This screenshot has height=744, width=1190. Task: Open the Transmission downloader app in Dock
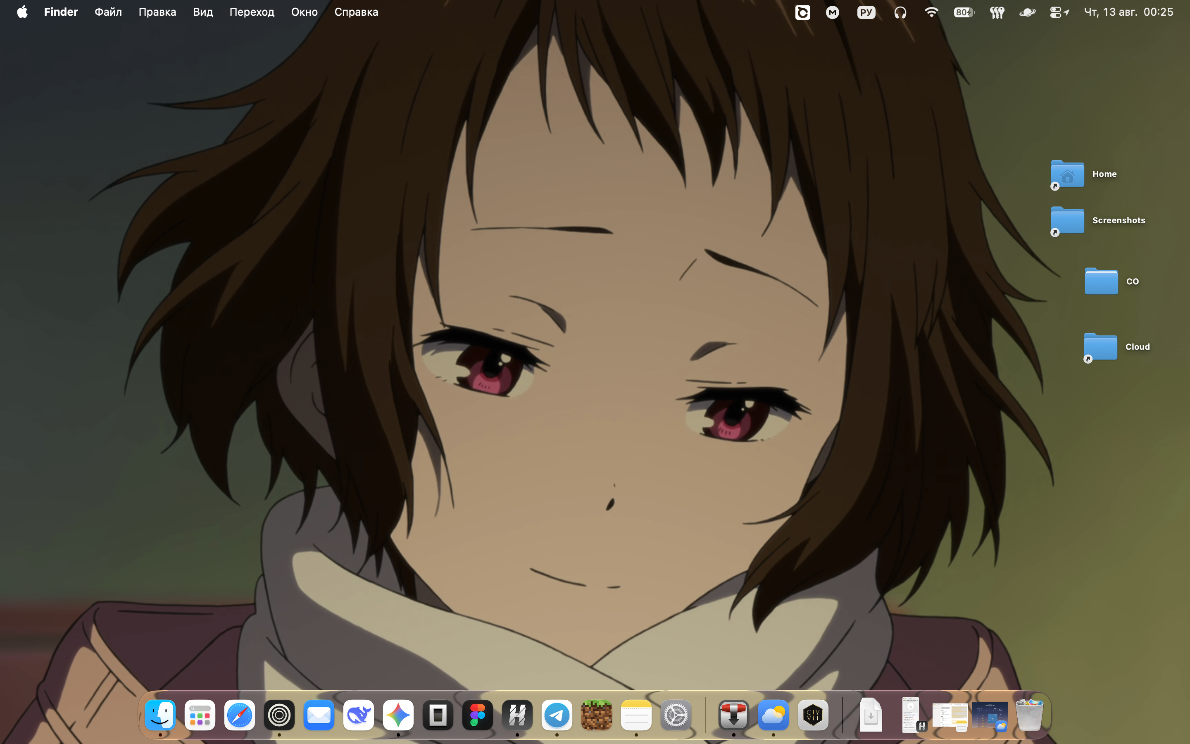tap(734, 715)
